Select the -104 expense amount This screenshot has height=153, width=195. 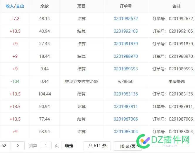pyautogui.click(x=15, y=81)
